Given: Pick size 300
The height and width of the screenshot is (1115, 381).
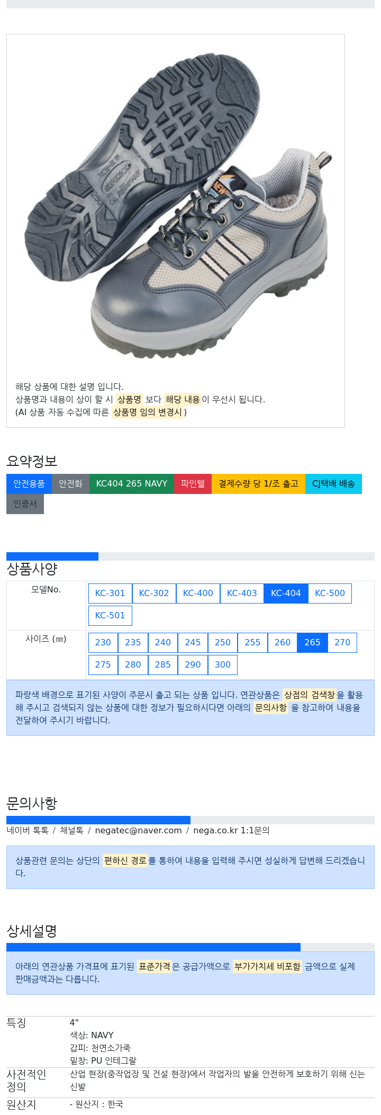Looking at the screenshot, I should point(223,665).
